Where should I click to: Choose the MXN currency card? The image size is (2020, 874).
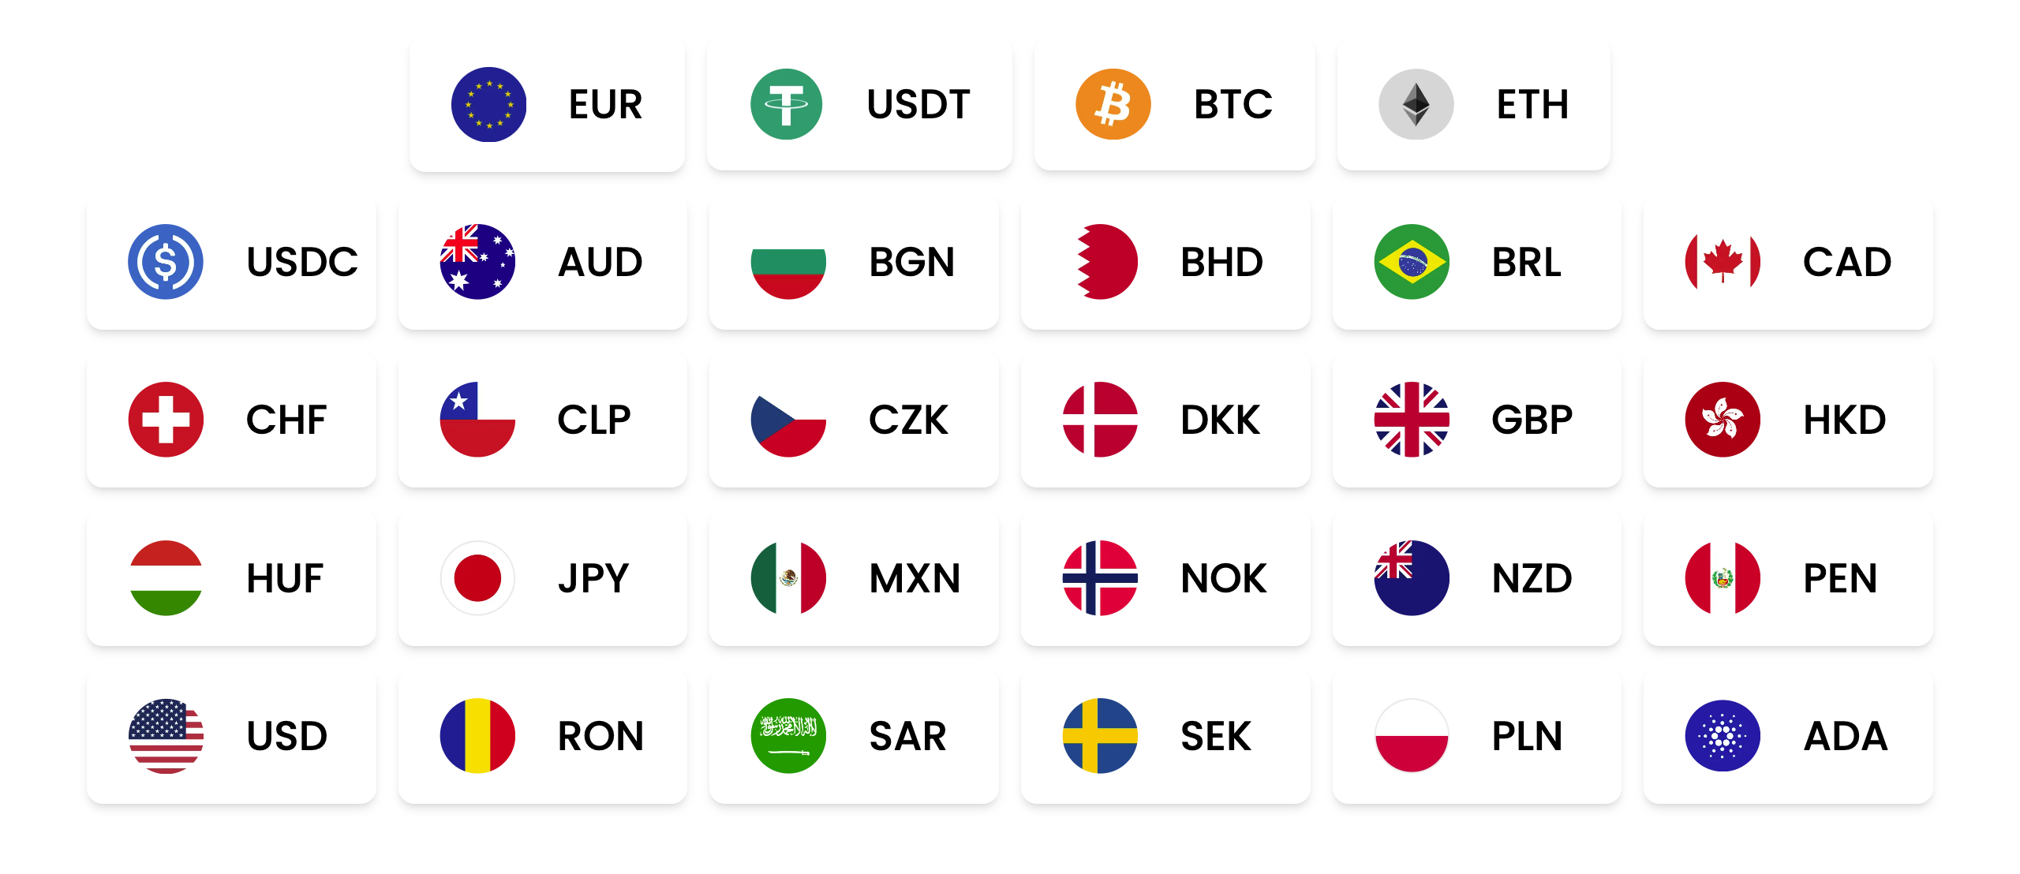click(854, 579)
